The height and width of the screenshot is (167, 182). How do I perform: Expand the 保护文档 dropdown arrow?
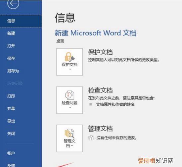click(x=70, y=69)
